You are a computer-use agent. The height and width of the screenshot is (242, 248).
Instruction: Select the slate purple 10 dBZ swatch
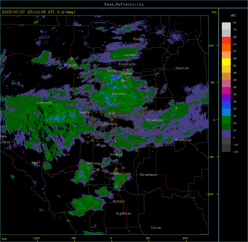(226, 134)
